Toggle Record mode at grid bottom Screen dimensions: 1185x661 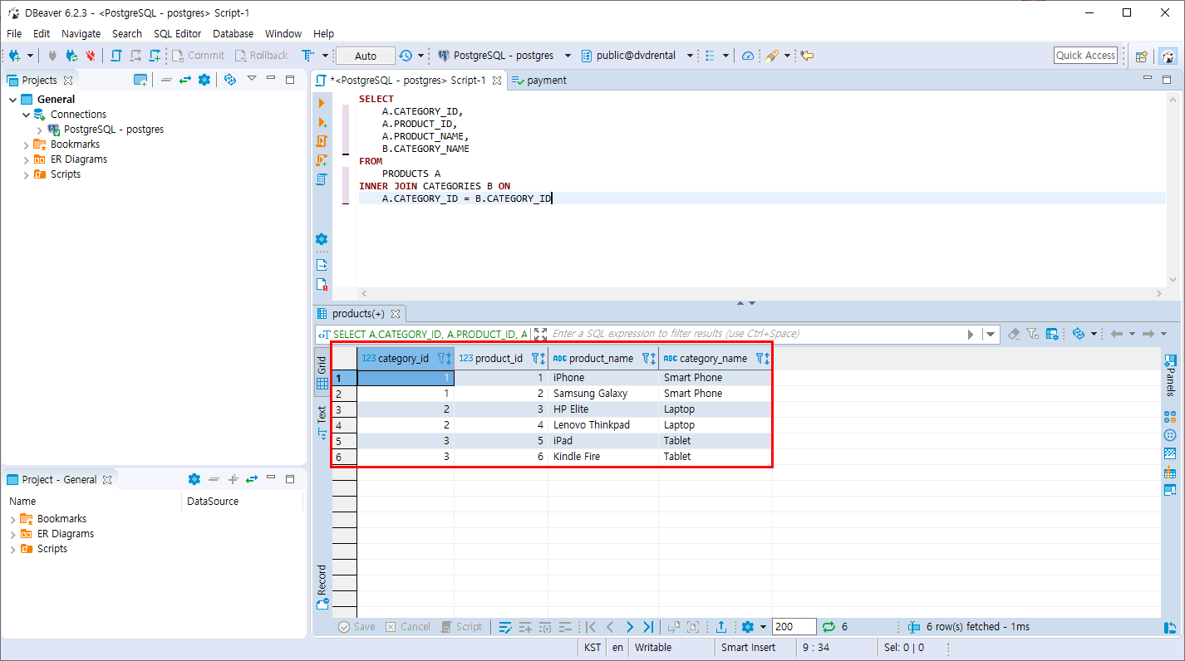point(322,588)
